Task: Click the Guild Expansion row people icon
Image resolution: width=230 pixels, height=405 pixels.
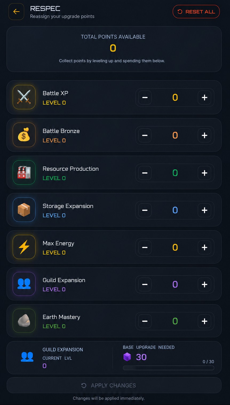Action: (24, 284)
